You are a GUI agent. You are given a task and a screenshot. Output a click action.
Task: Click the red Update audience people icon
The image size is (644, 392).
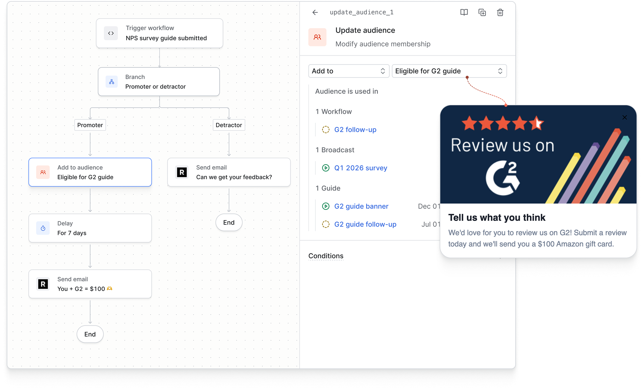(317, 37)
